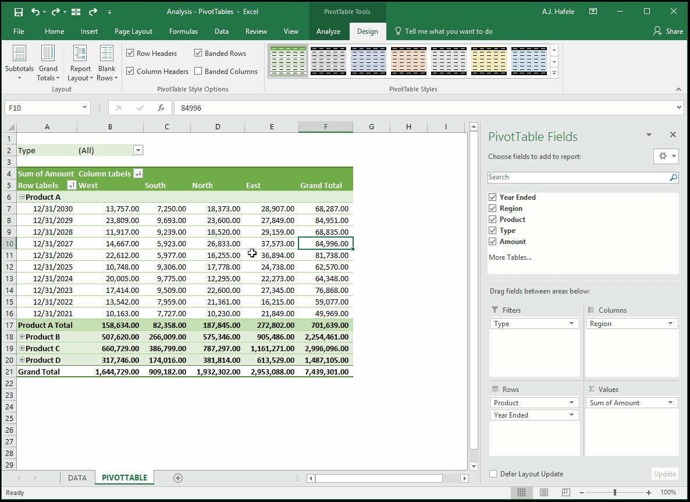The height and width of the screenshot is (502, 690).
Task: Switch to Page Break Preview in the status bar
Action: pos(566,492)
